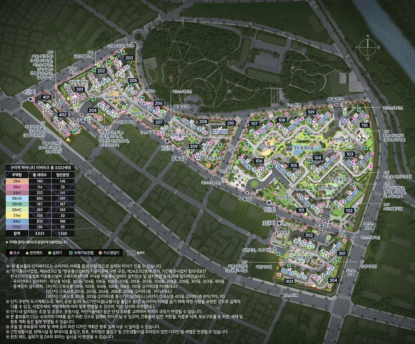This screenshot has height=344, width=415.
Task: Click building label 103
Action: pyautogui.click(x=350, y=154)
